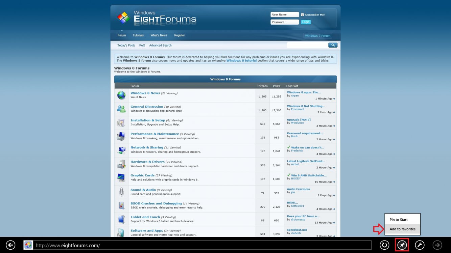Click the Sound & Audio microphone icon
This screenshot has width=451, height=253.
pos(121,192)
